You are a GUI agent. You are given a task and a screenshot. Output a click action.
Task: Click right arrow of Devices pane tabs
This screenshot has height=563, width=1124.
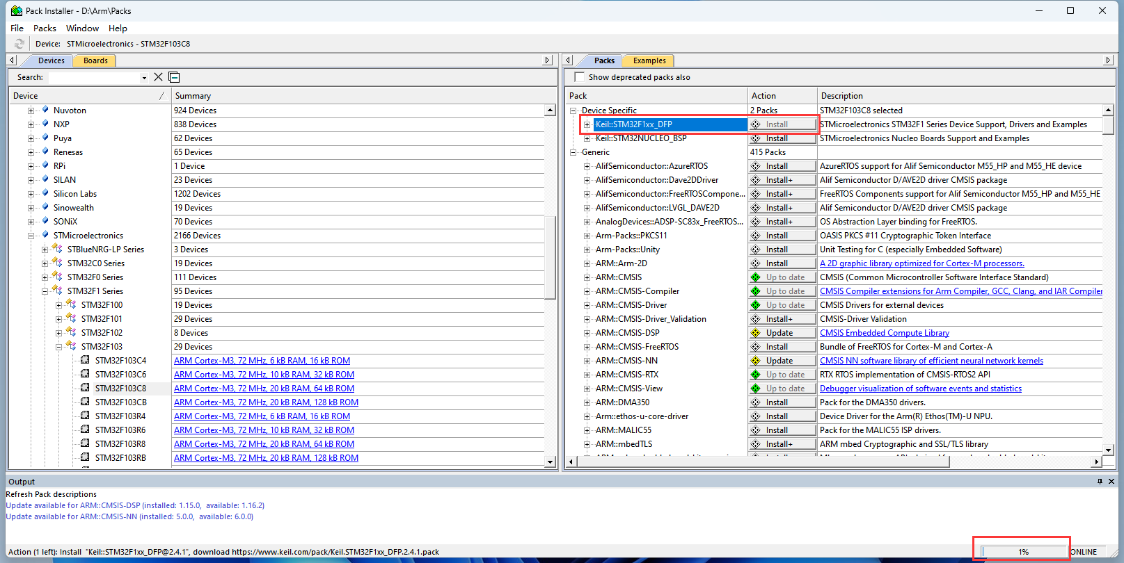coord(548,60)
